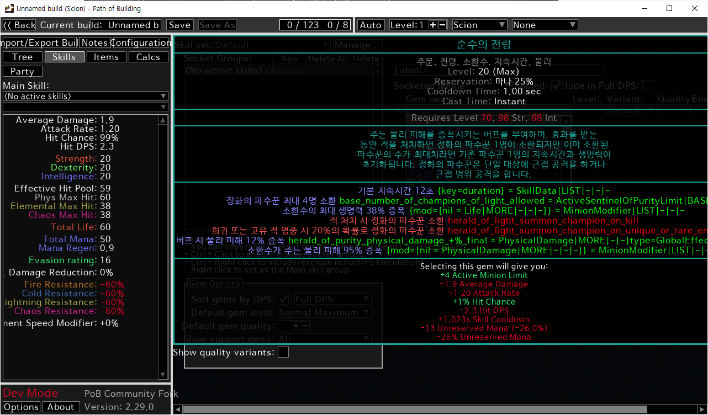Toggle Include in Full DPS checkbox
This screenshot has width=708, height=415.
point(648,86)
